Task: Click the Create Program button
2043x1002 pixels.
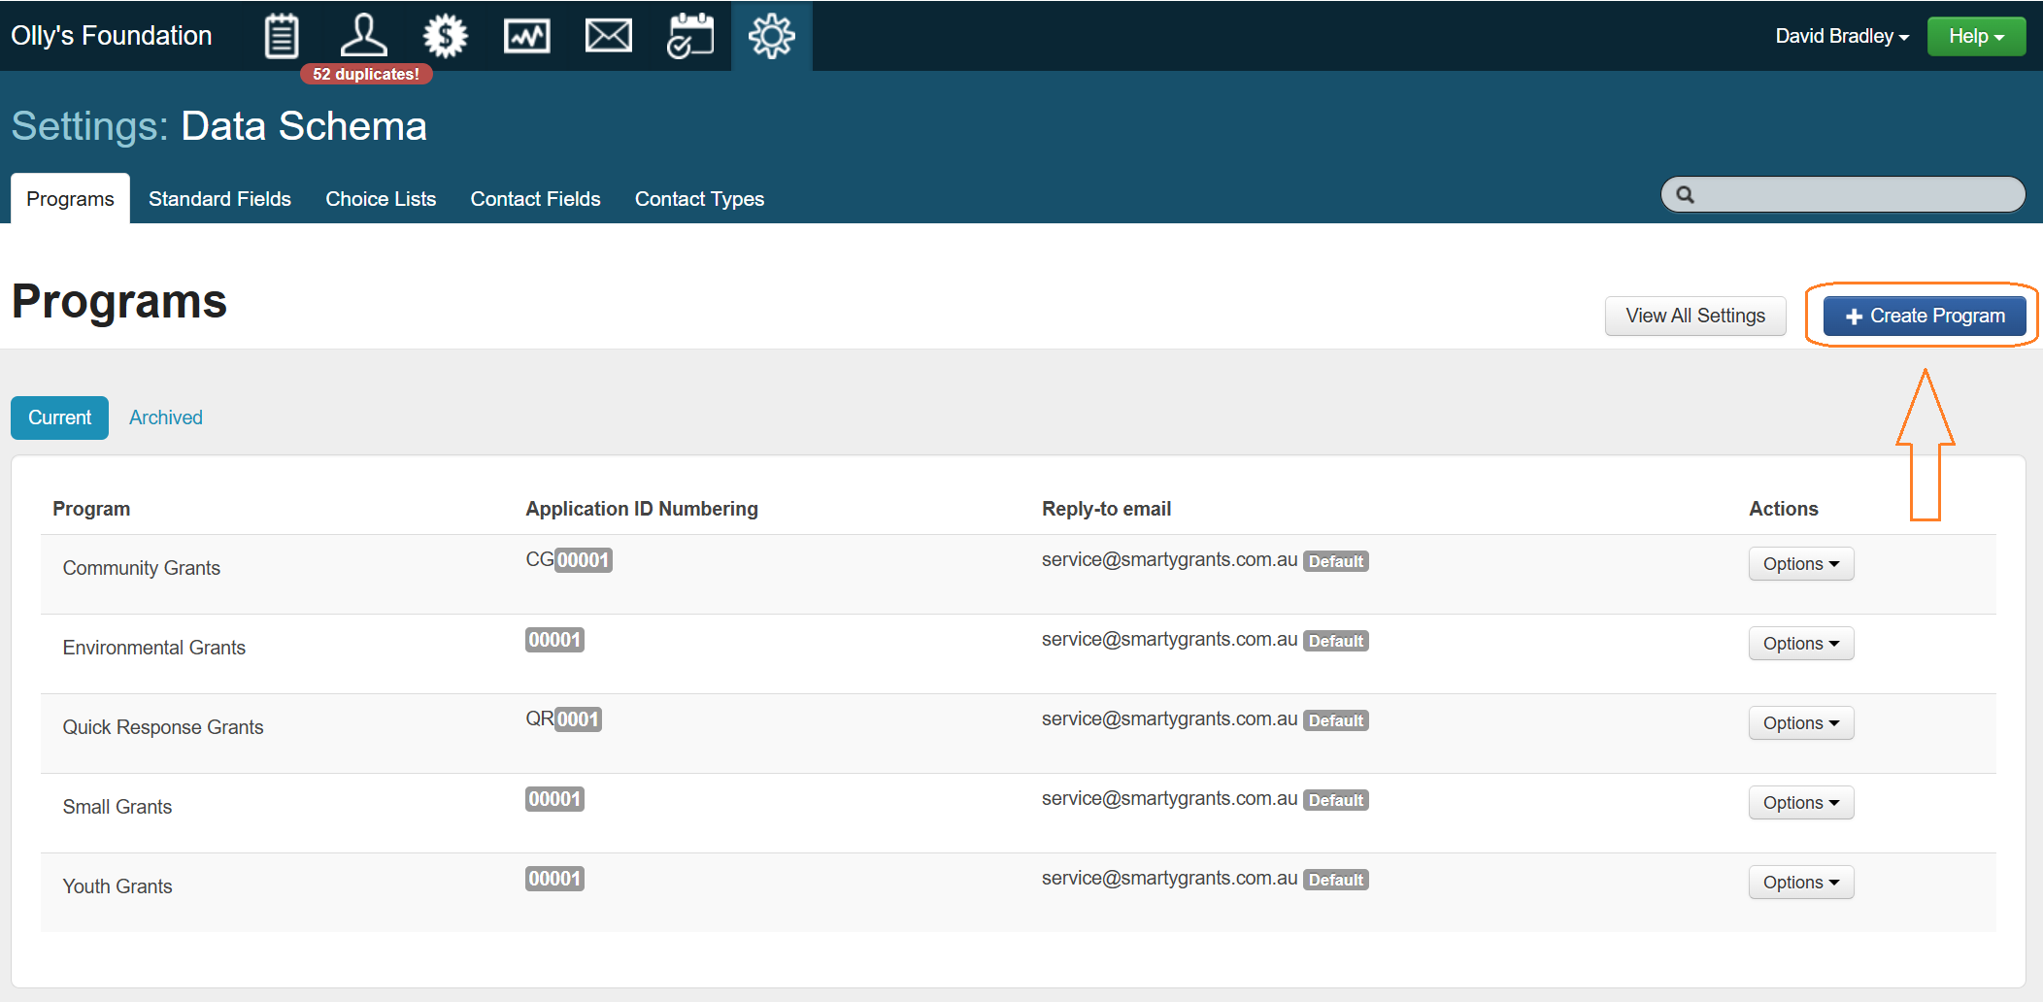Action: click(1924, 316)
